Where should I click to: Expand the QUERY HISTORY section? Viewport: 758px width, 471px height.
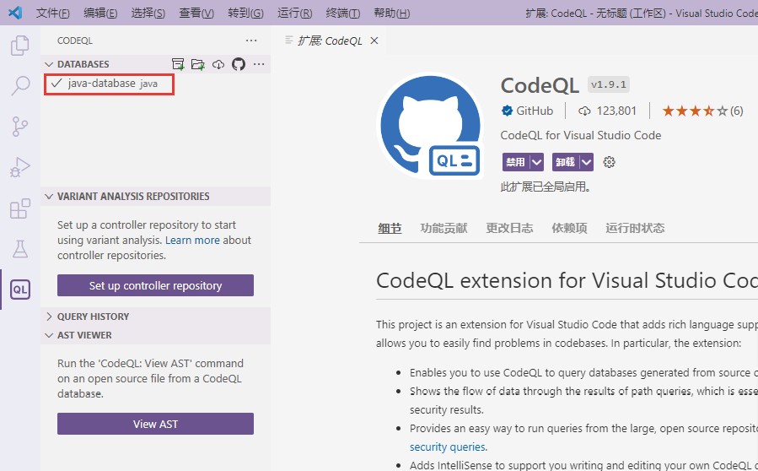pyautogui.click(x=49, y=317)
